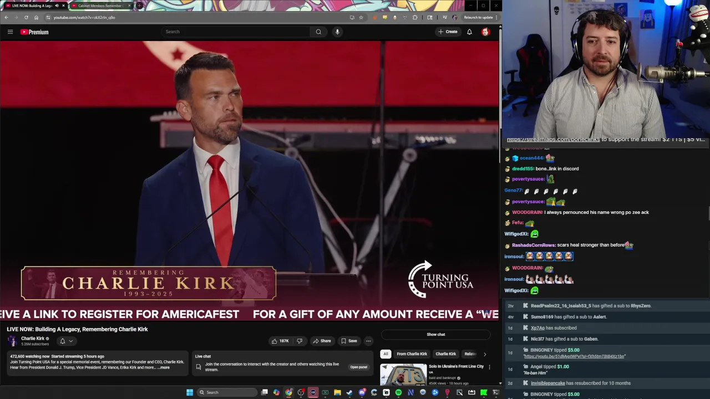The height and width of the screenshot is (399, 710).
Task: Start voice search with the microphone icon
Action: point(337,32)
